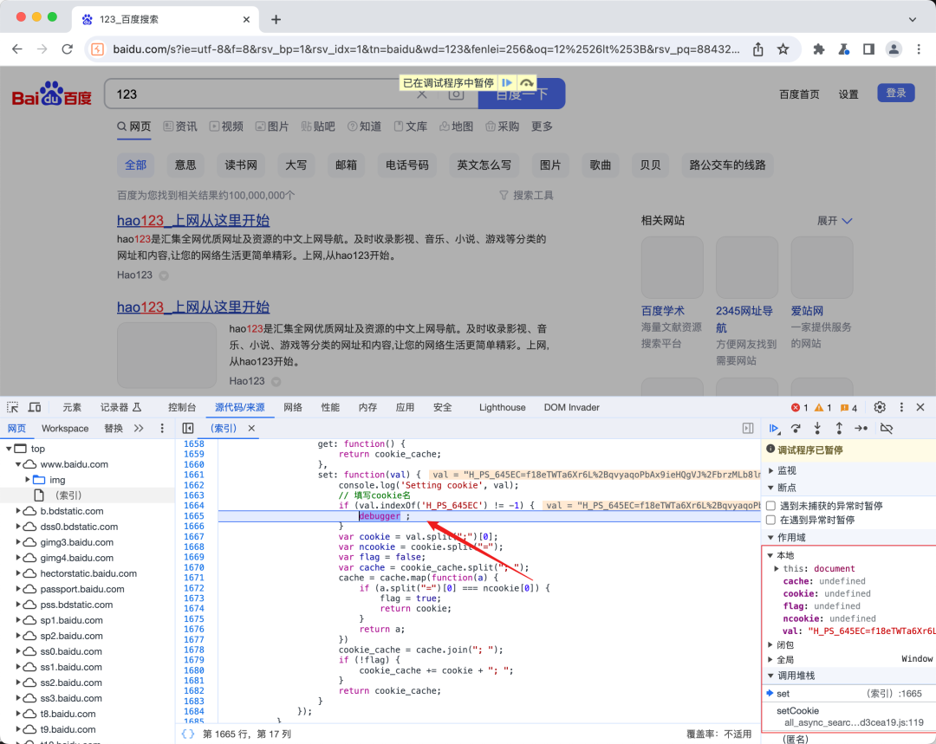The height and width of the screenshot is (744, 936).
Task: Open the Chrome profile avatar
Action: pos(894,49)
